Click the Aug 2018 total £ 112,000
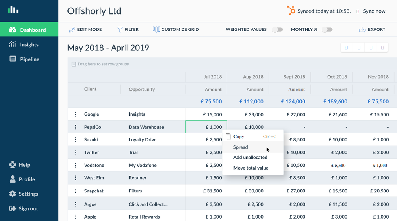 coord(251,101)
